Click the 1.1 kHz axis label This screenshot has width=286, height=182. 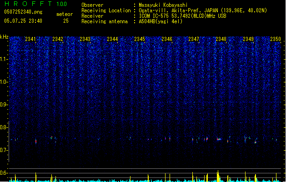click(4, 59)
